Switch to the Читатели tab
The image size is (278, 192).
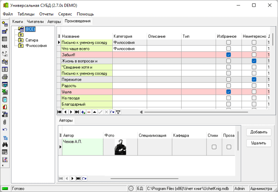pyautogui.click(x=35, y=21)
